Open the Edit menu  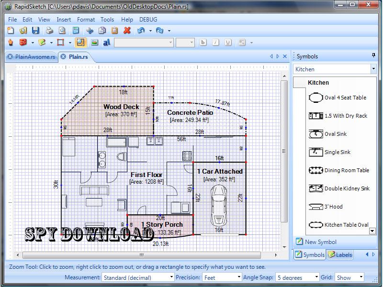coord(27,20)
